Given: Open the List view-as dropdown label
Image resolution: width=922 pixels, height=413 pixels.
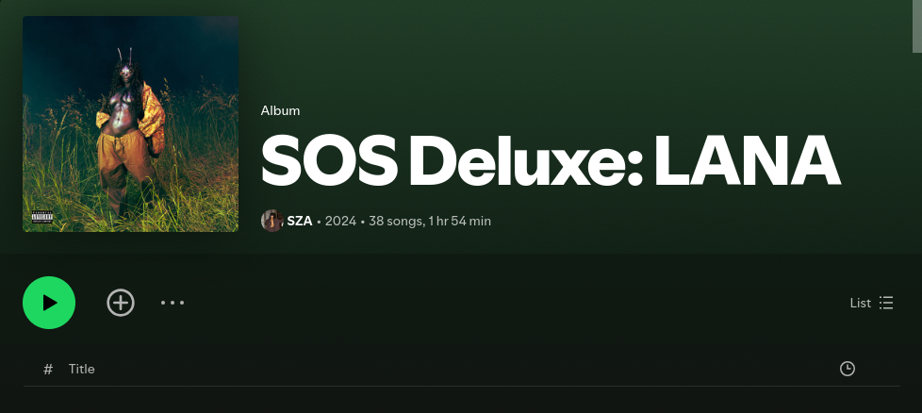Looking at the screenshot, I should (861, 303).
